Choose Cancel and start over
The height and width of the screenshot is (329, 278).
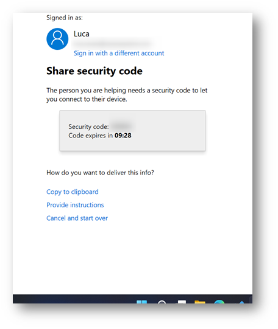point(77,218)
